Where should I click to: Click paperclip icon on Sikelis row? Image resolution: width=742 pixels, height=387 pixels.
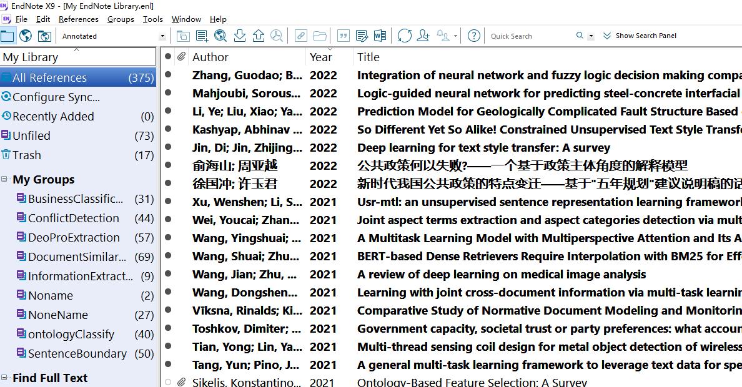point(181,382)
